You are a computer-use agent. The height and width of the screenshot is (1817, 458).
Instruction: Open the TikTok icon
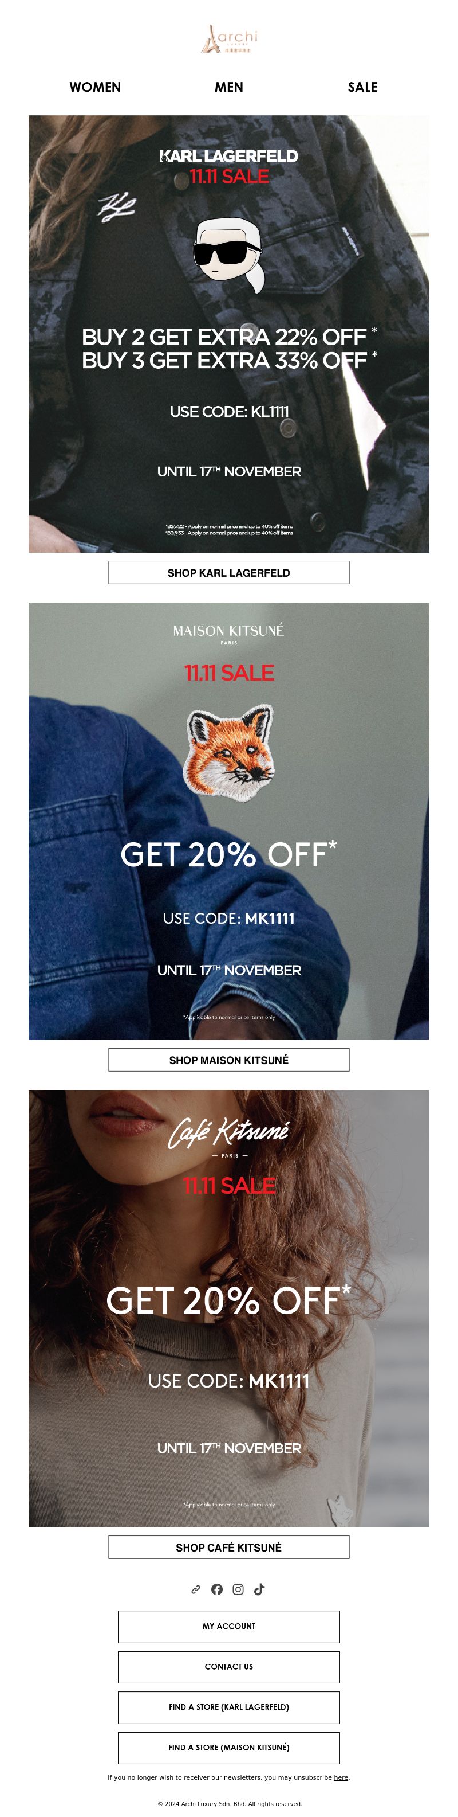pyautogui.click(x=259, y=1589)
